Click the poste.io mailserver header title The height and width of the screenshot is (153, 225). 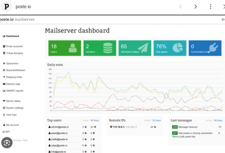[17, 19]
